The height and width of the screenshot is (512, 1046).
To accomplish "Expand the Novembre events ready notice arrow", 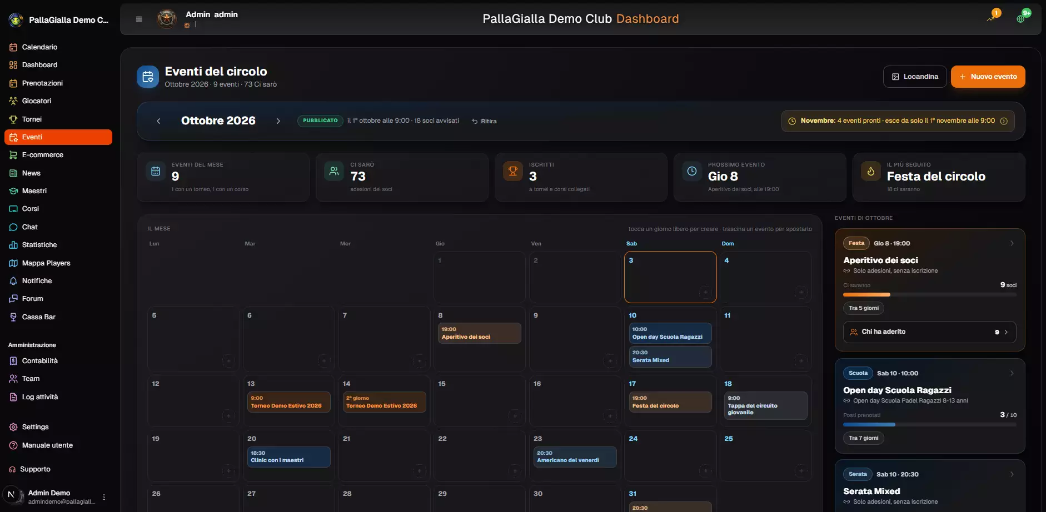I will (x=1004, y=121).
